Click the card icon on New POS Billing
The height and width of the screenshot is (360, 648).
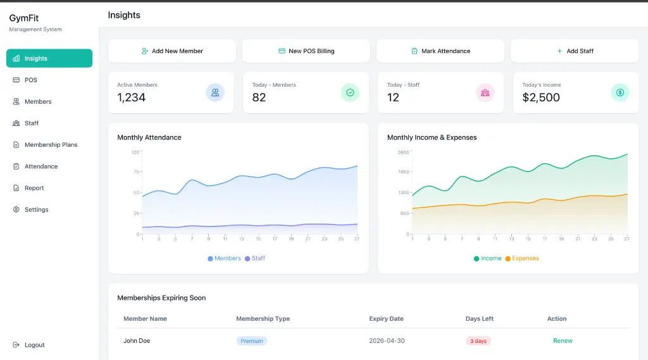(282, 51)
